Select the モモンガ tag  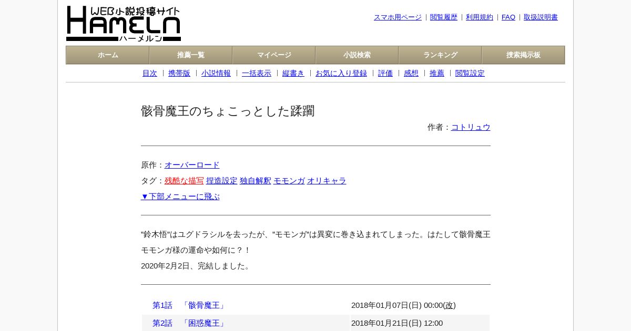pyautogui.click(x=289, y=181)
